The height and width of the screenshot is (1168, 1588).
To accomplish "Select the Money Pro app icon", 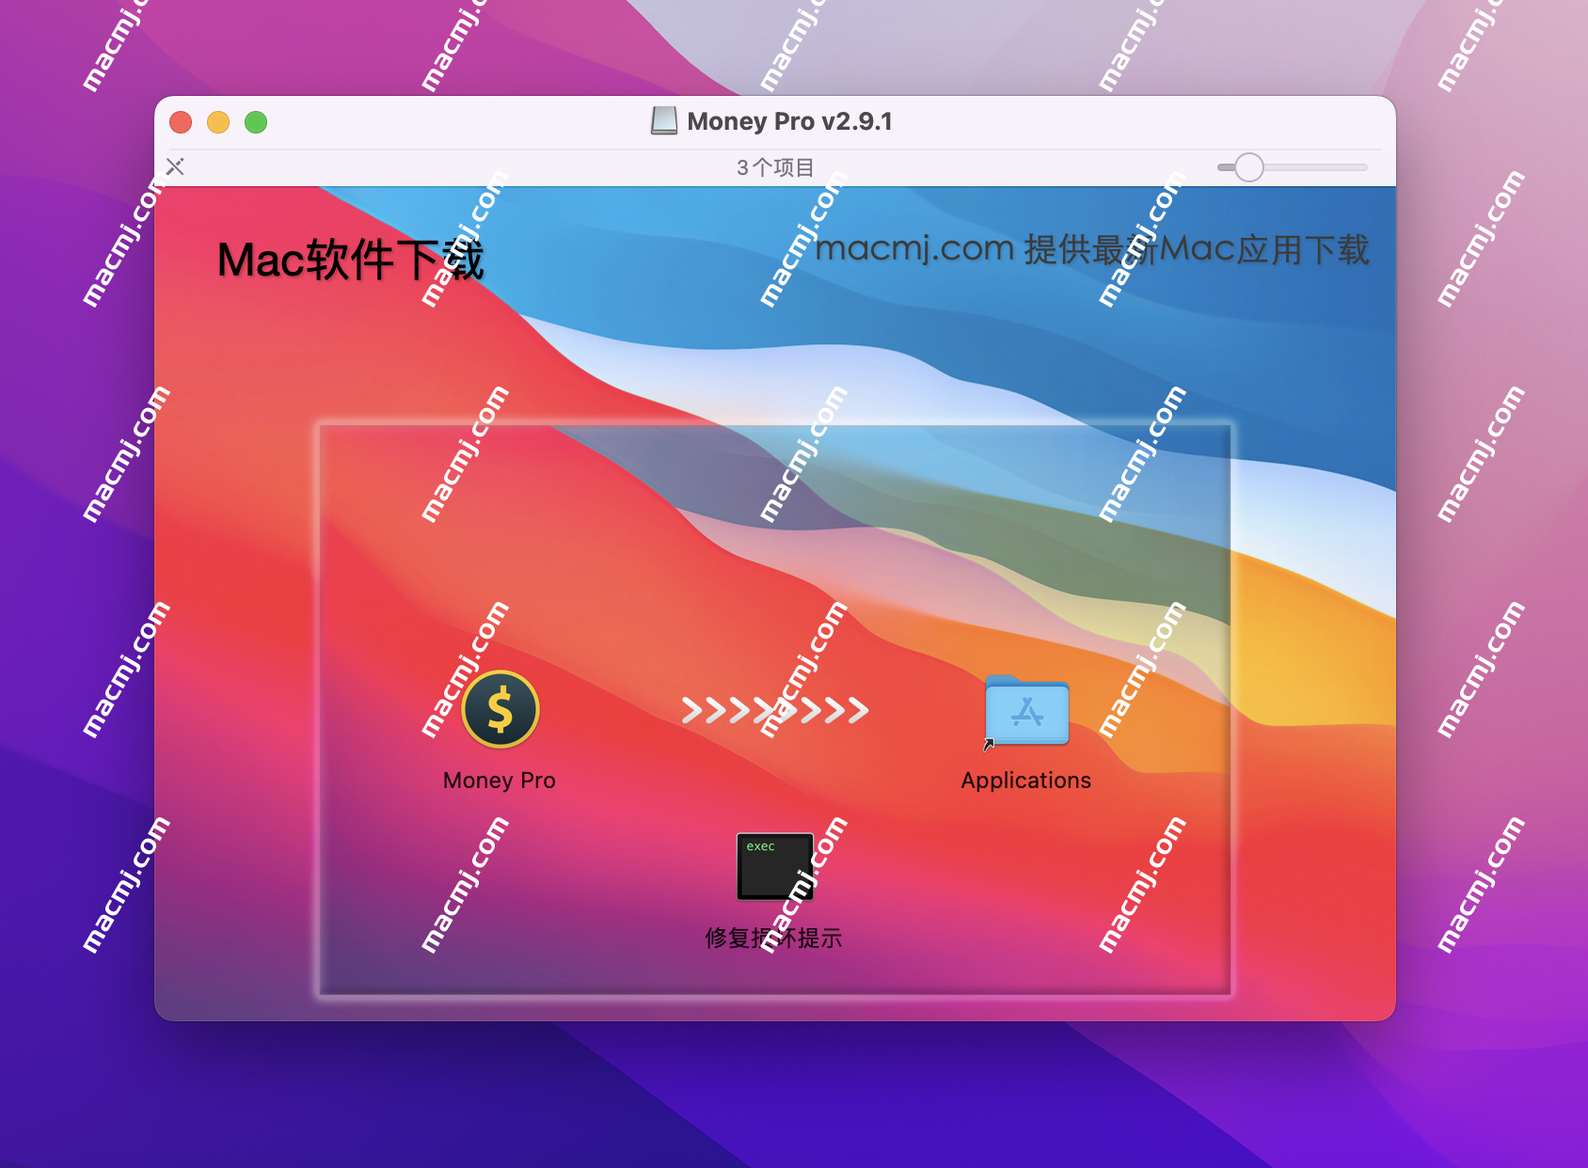I will pyautogui.click(x=500, y=709).
